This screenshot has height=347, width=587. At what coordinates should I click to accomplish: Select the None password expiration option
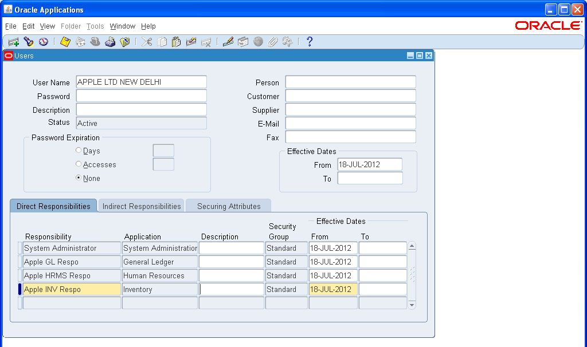tap(79, 178)
